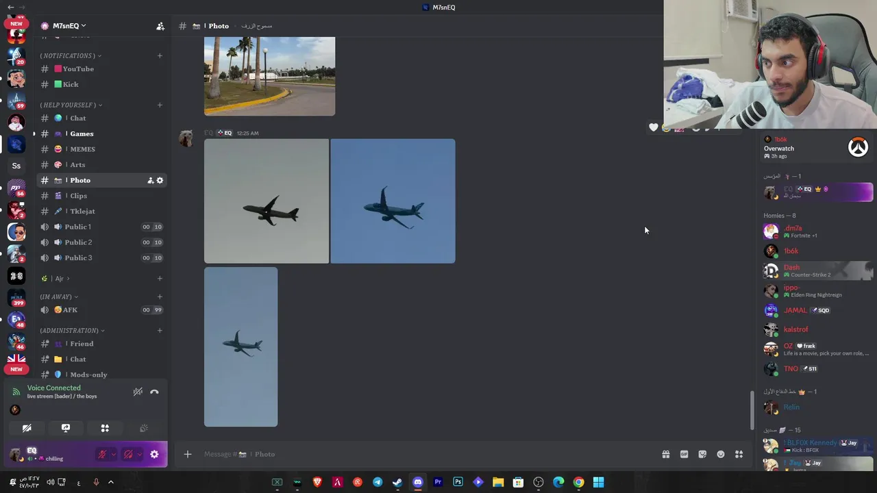
Task: Expand the Ajr category
Action: tap(56, 279)
